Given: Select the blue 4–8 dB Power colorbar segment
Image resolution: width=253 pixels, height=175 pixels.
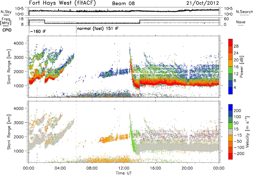Looking at the screenshot, I should 231,84.
